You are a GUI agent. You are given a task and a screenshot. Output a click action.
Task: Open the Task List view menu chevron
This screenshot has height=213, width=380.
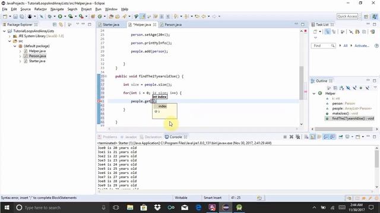coord(315,38)
